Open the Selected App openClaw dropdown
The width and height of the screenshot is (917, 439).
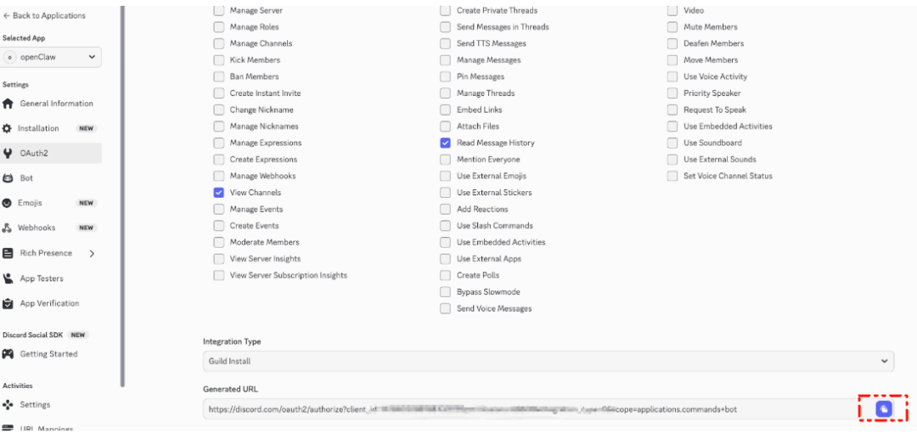point(52,57)
